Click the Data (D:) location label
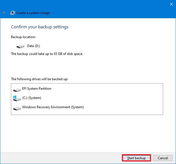This screenshot has height=164, width=176. click(34, 46)
